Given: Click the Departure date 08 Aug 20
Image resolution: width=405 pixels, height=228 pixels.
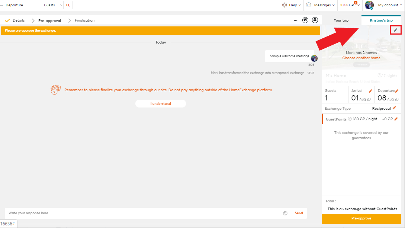Looking at the screenshot, I should 388,98.
